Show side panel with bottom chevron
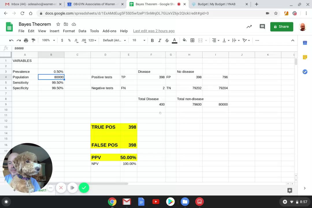 (305, 188)
